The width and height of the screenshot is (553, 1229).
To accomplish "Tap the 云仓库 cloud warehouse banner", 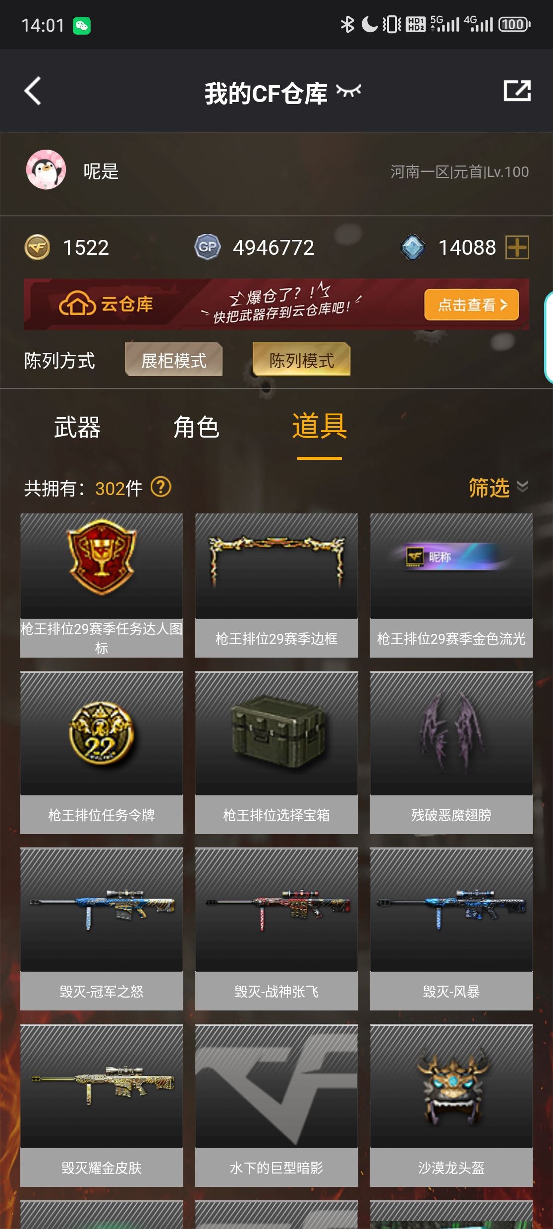I will click(x=276, y=304).
